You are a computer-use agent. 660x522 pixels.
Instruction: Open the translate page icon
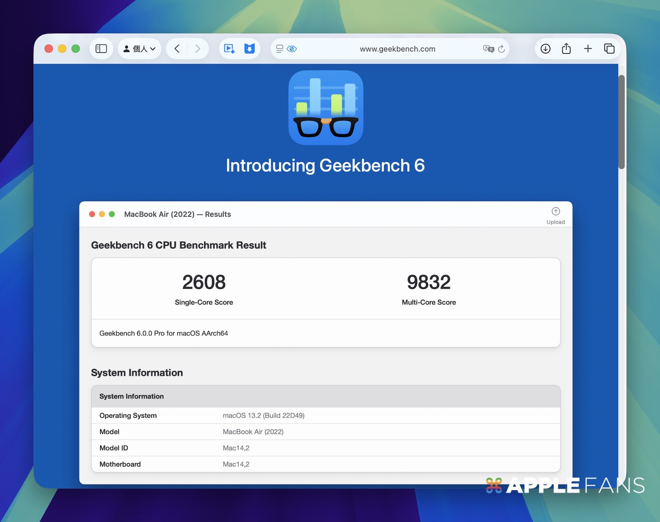488,49
